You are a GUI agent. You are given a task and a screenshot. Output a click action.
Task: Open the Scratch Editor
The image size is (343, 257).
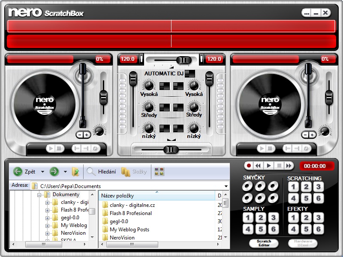click(264, 243)
